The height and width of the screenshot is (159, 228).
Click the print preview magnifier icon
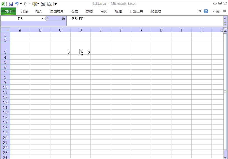pyautogui.click(x=49, y=4)
